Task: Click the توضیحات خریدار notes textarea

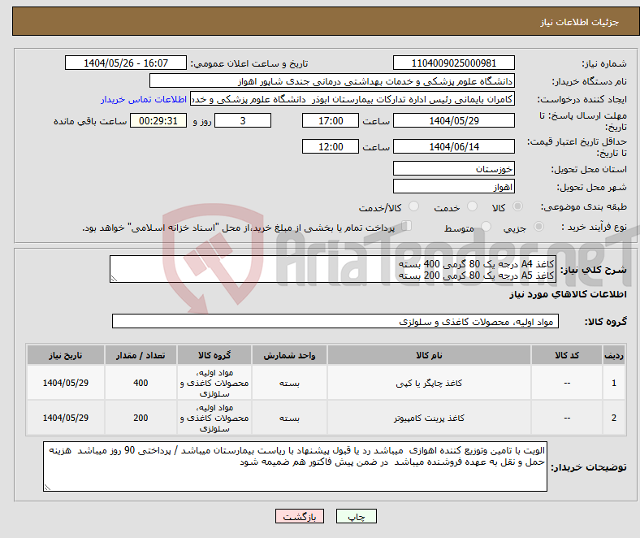Action: click(295, 466)
